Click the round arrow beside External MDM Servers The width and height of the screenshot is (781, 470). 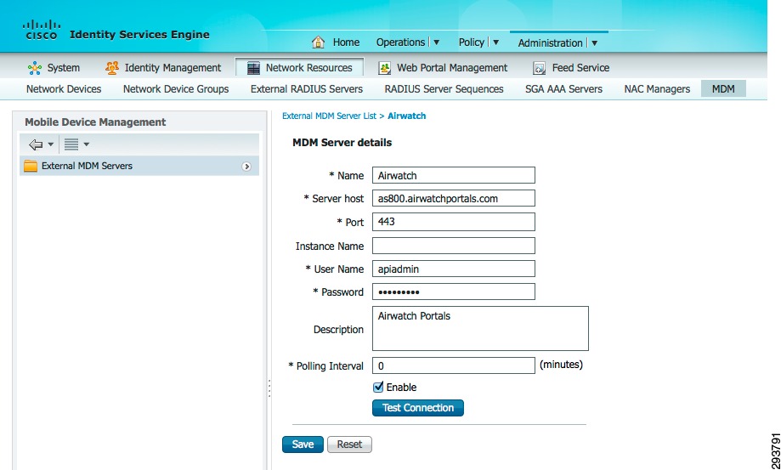[x=246, y=167]
